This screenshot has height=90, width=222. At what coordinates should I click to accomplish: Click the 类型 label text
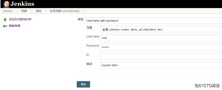click(80, 19)
